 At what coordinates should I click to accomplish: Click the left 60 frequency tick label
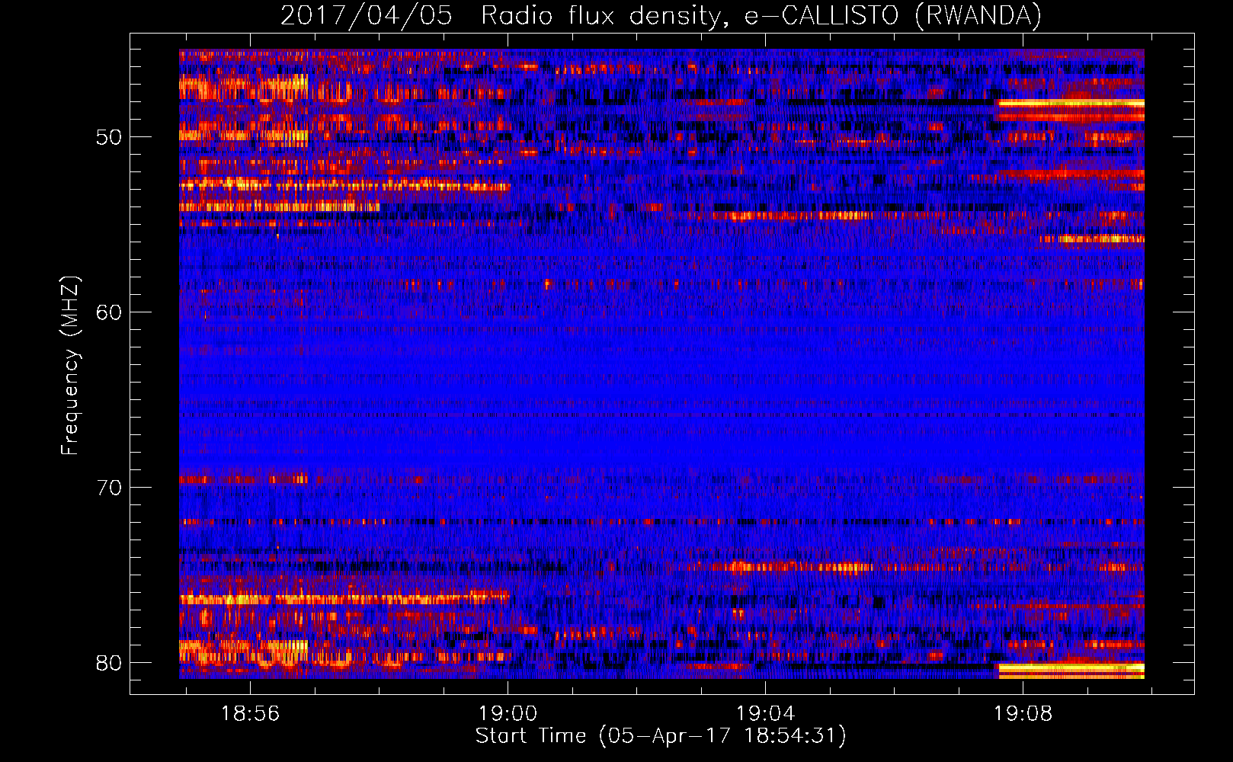point(109,312)
